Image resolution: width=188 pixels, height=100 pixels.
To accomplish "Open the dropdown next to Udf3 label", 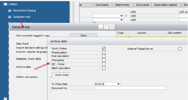I will (121, 20).
